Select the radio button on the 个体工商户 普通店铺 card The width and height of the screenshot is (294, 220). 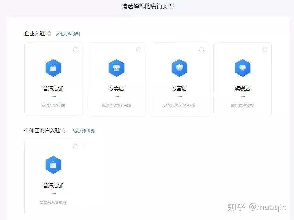[x=75, y=147]
